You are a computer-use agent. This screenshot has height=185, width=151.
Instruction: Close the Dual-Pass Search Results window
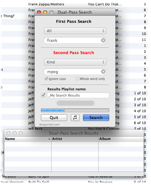(x=8, y=133)
